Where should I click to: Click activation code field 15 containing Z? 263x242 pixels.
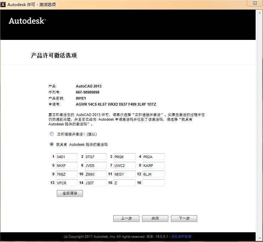tap(125, 183)
